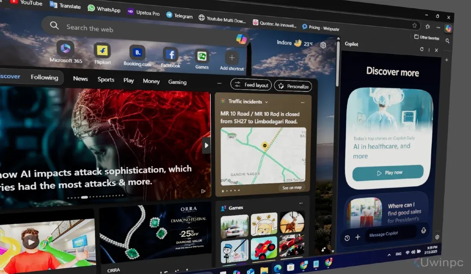471x274 pixels.
Task: Open the Youtube Multi Dow... bookmark
Action: click(222, 18)
